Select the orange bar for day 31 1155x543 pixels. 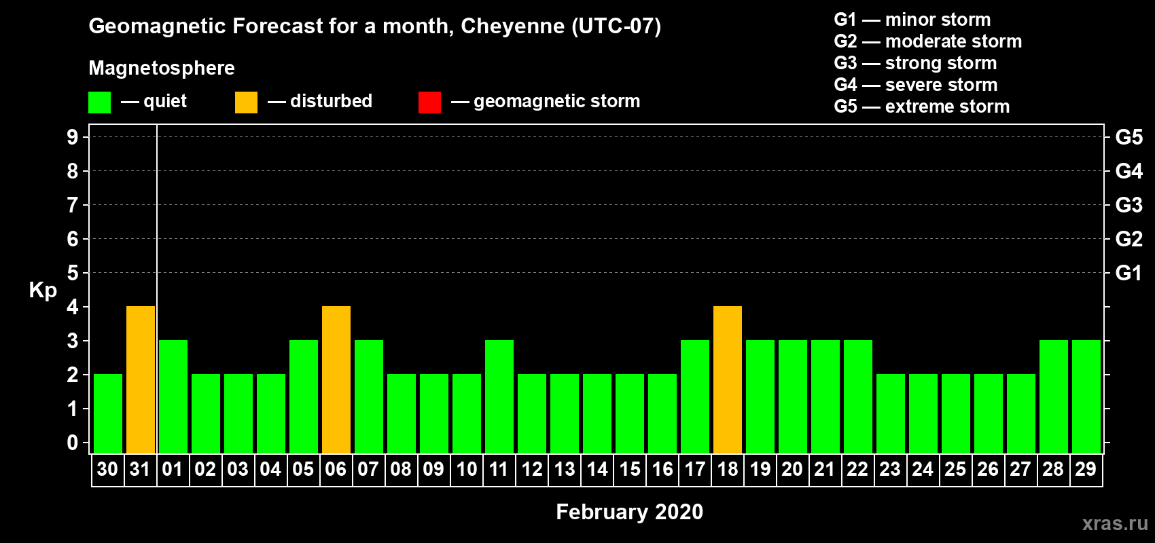pos(141,380)
